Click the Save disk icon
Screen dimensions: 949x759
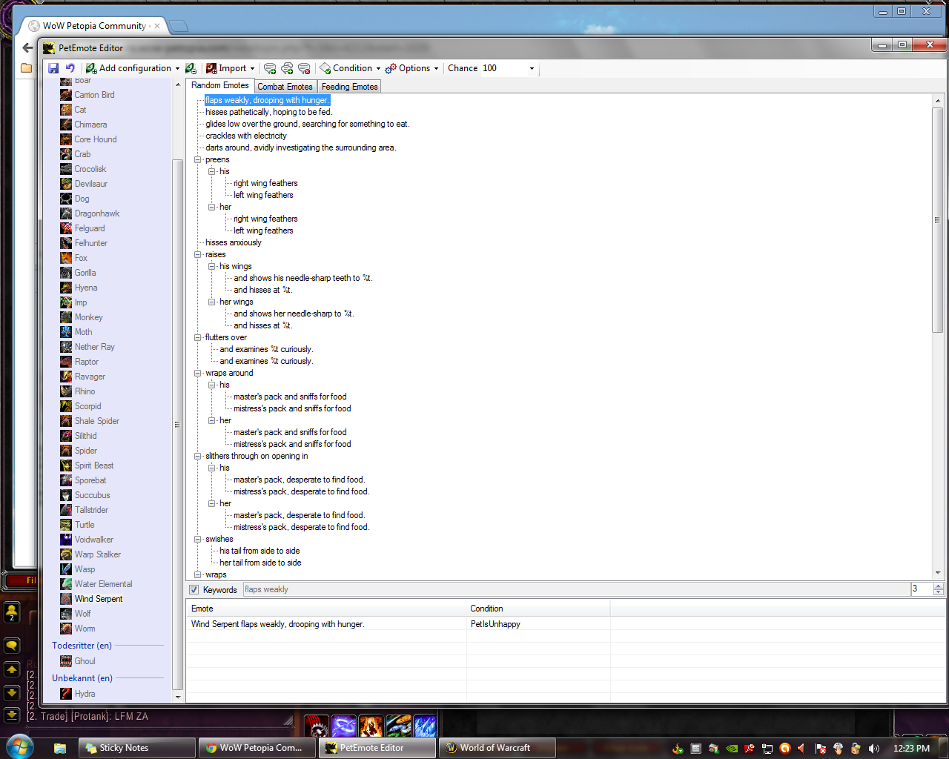[53, 68]
